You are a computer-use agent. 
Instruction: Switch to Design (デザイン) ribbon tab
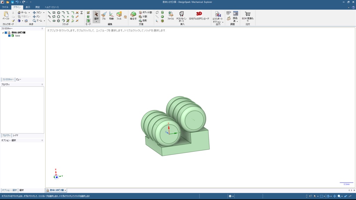pyautogui.click(x=17, y=7)
